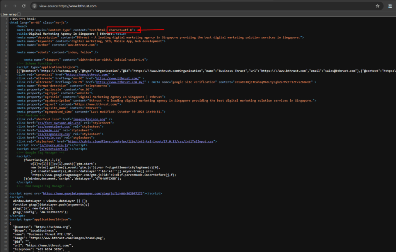Image resolution: width=396 pixels, height=252 pixels.
Task: Click the telephone +65 6834 3026 line
Action: click(x=39, y=249)
